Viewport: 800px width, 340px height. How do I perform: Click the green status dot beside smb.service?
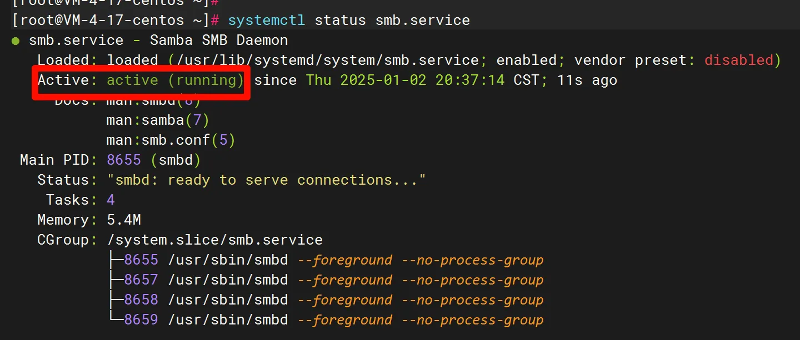(x=16, y=41)
